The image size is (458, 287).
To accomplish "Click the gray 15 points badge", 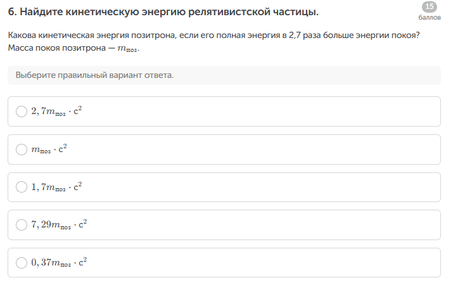I will click(429, 6).
